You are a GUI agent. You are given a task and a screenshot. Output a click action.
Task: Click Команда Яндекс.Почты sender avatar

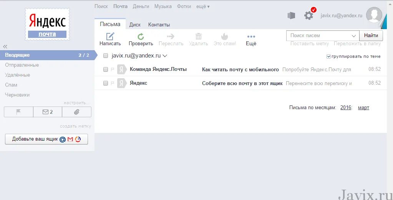122,69
